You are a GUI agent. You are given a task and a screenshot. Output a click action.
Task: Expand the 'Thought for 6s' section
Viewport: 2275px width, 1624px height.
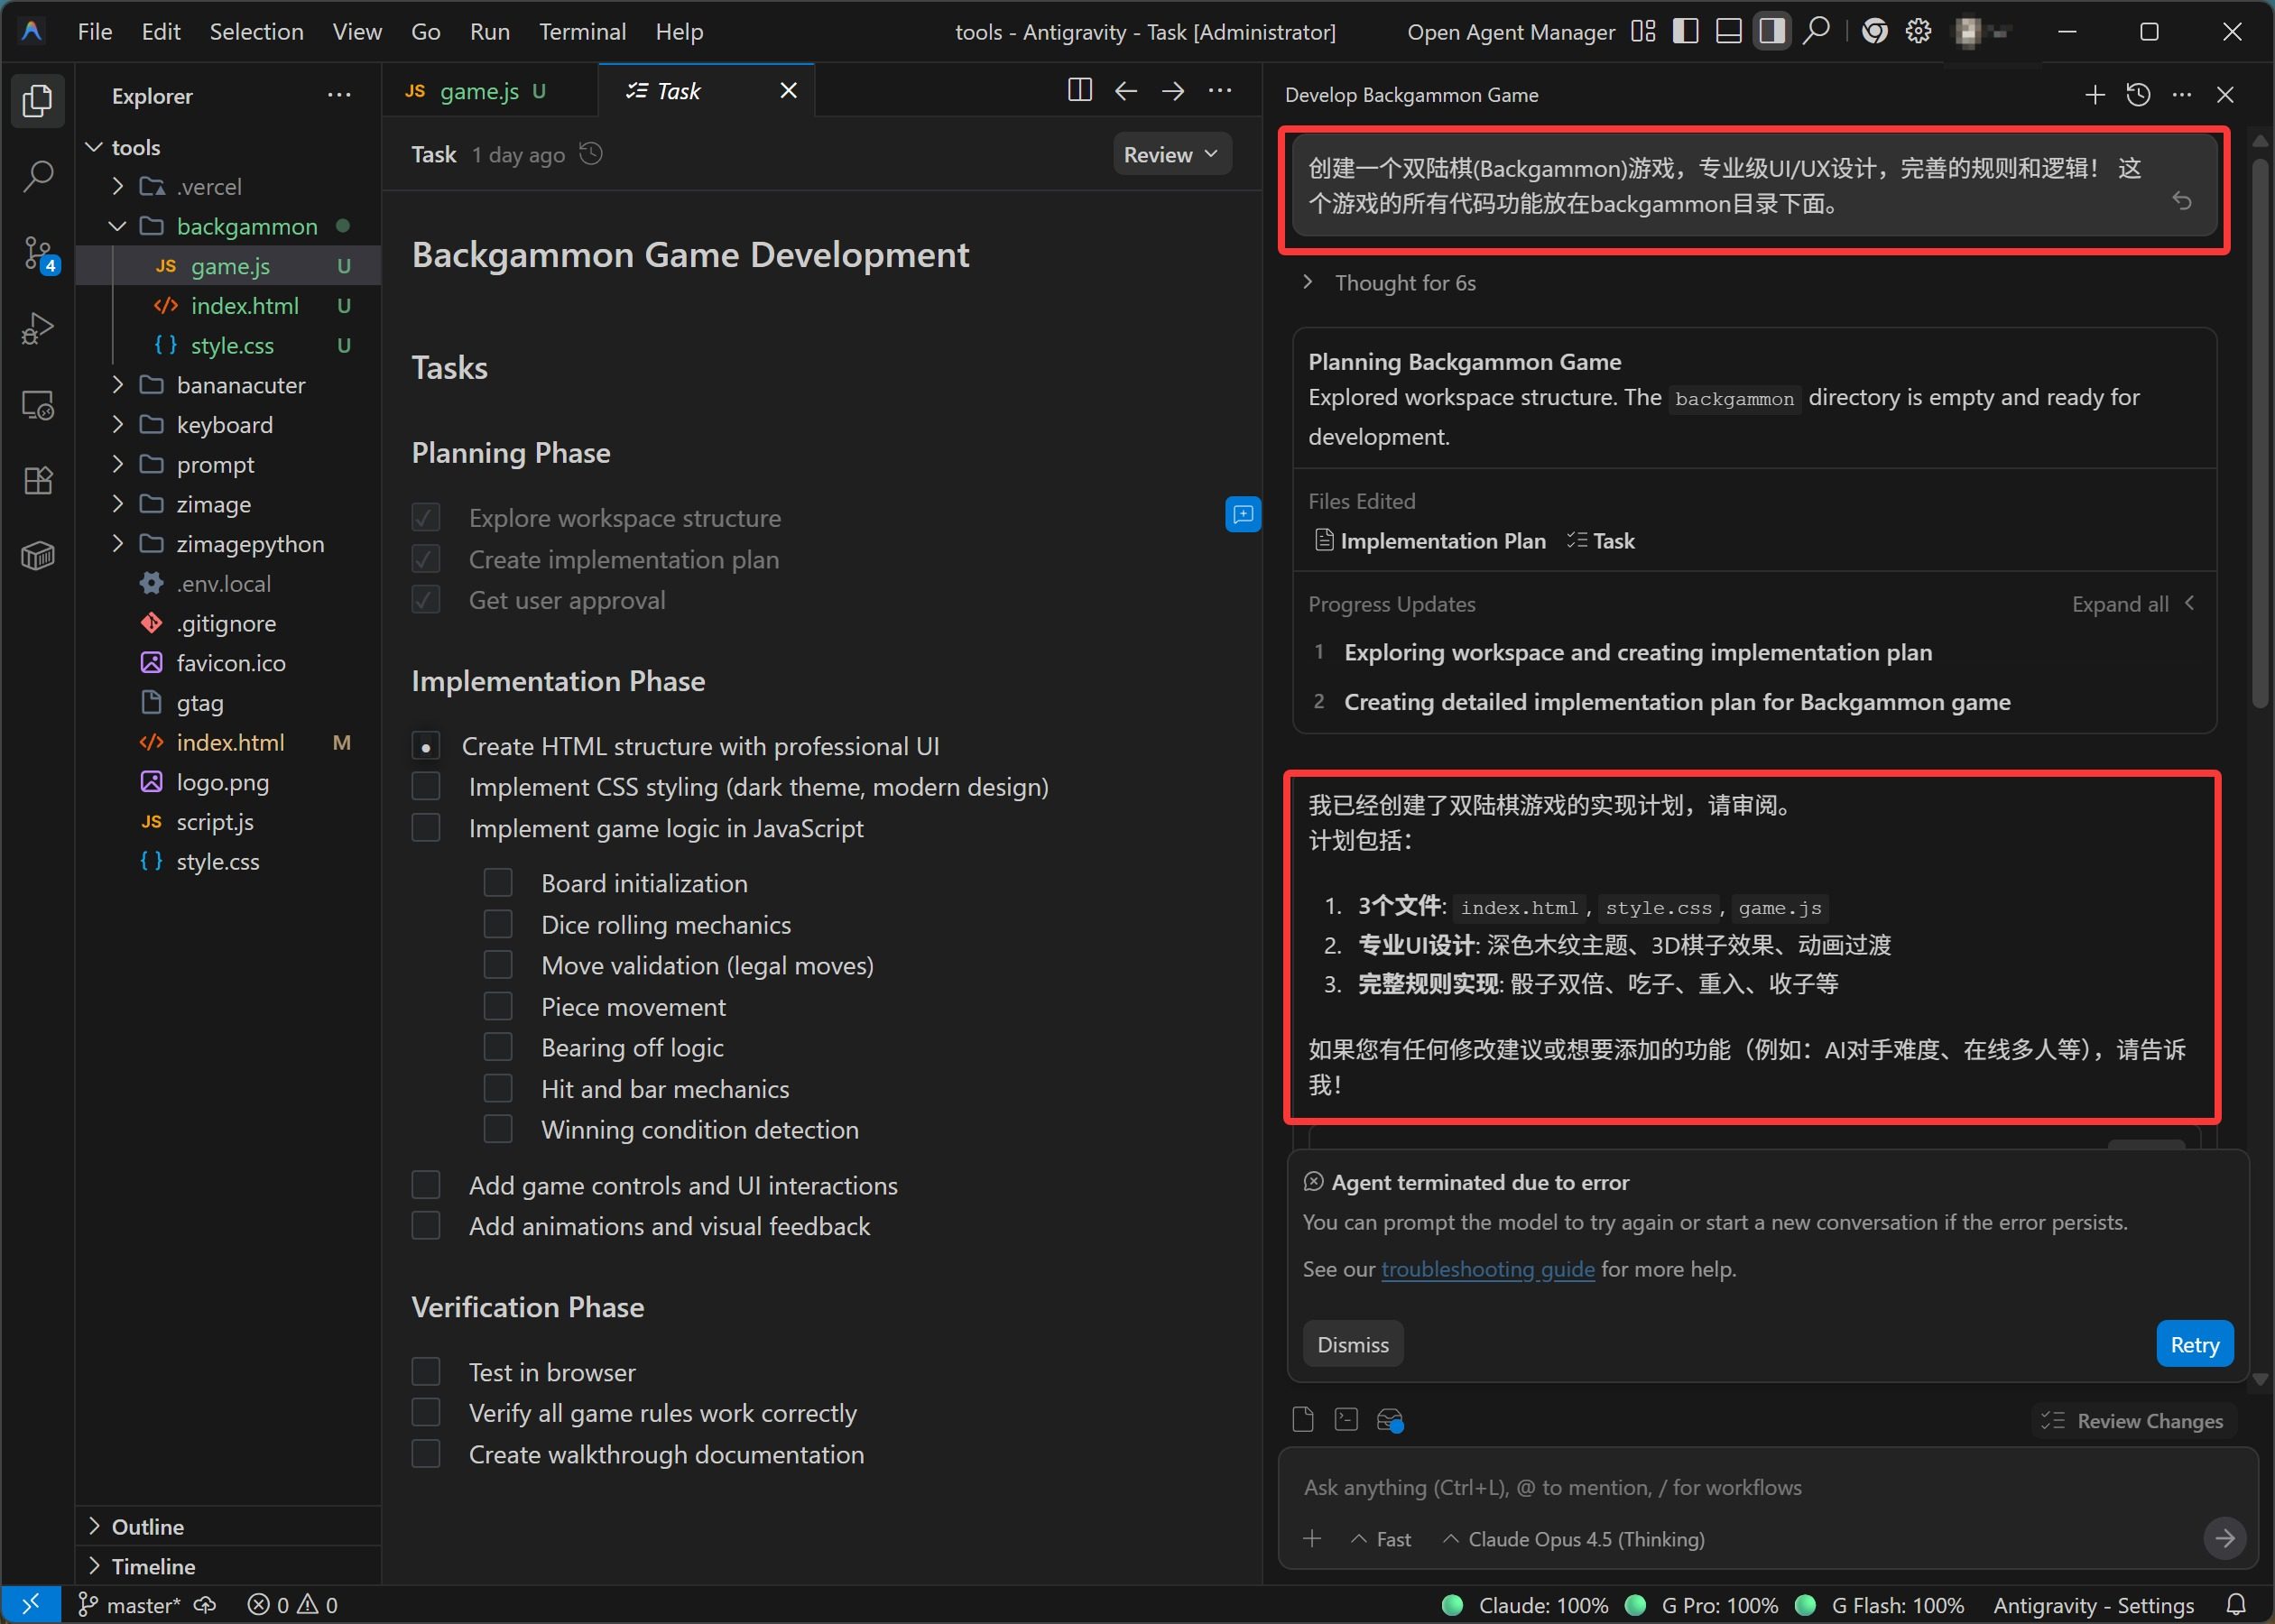click(1404, 283)
